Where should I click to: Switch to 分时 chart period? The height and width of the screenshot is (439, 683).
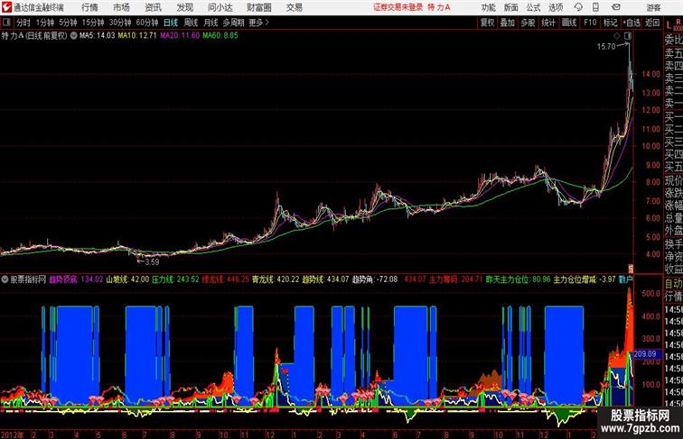coord(23,23)
